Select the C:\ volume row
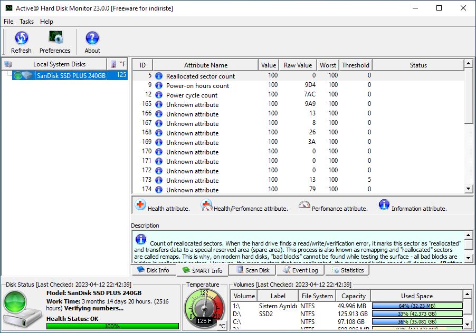Viewport: 476px width, 333px height. (347, 321)
